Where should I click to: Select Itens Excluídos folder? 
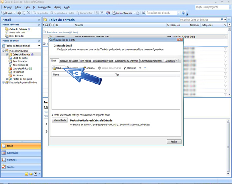tap(18, 65)
